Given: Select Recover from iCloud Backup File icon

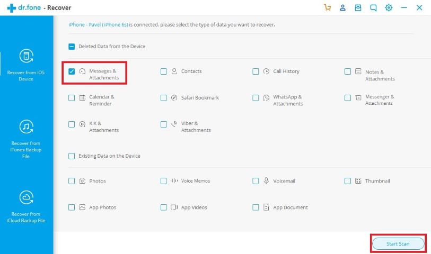Looking at the screenshot, I should tap(26, 197).
